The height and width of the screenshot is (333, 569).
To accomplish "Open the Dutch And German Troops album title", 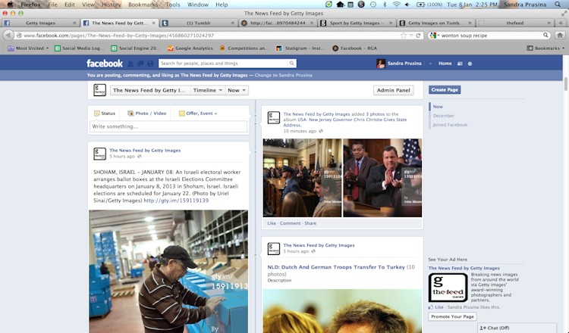I will (336, 267).
